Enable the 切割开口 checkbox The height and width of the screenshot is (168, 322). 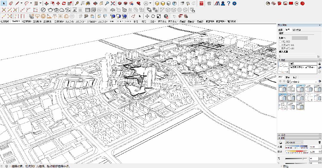click(x=280, y=42)
